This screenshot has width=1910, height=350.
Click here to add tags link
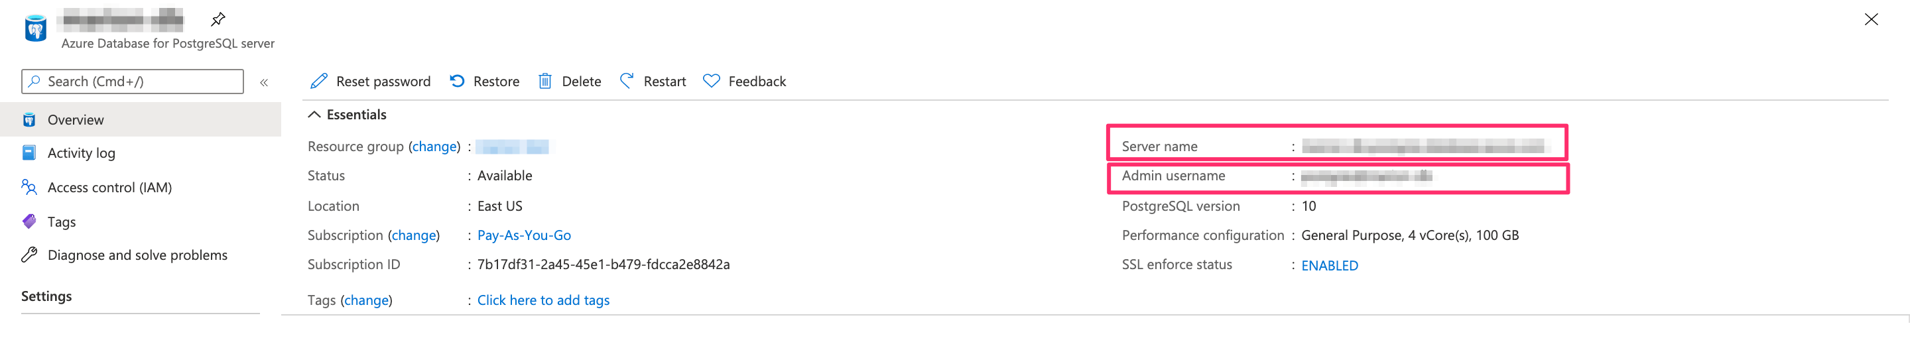click(542, 300)
